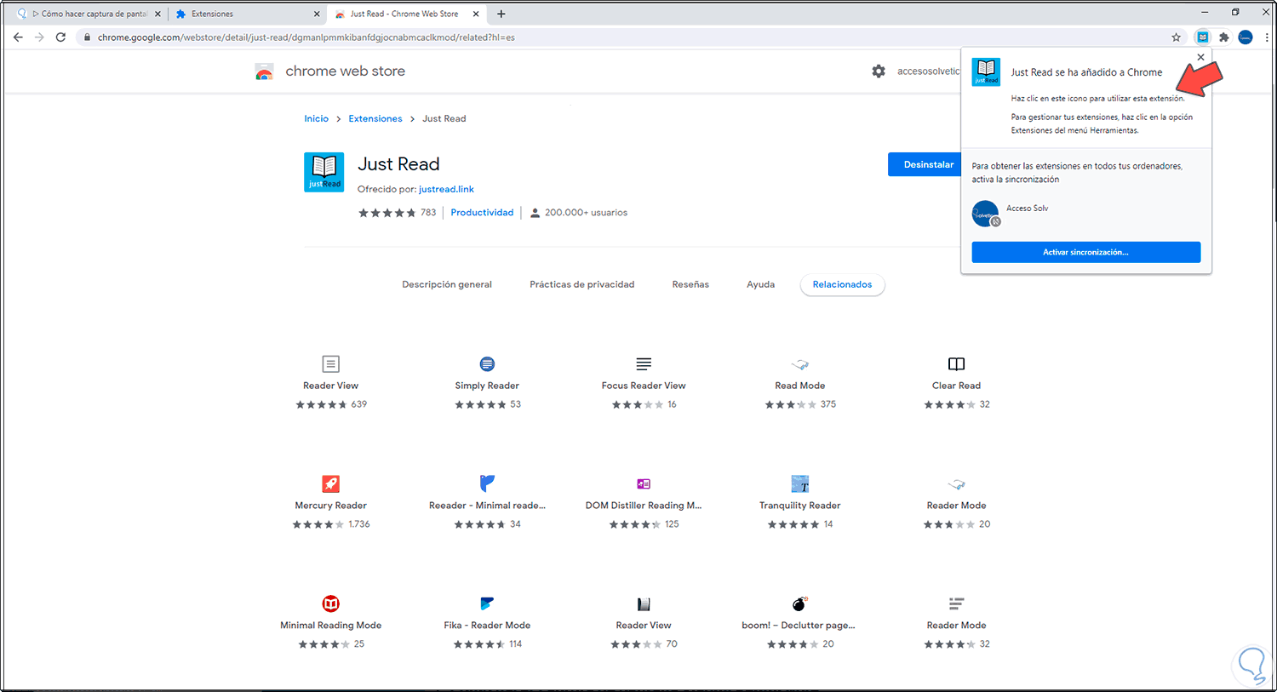Click the Tranquility Reader title text
Viewport: 1277px width, 692px height.
tap(800, 506)
